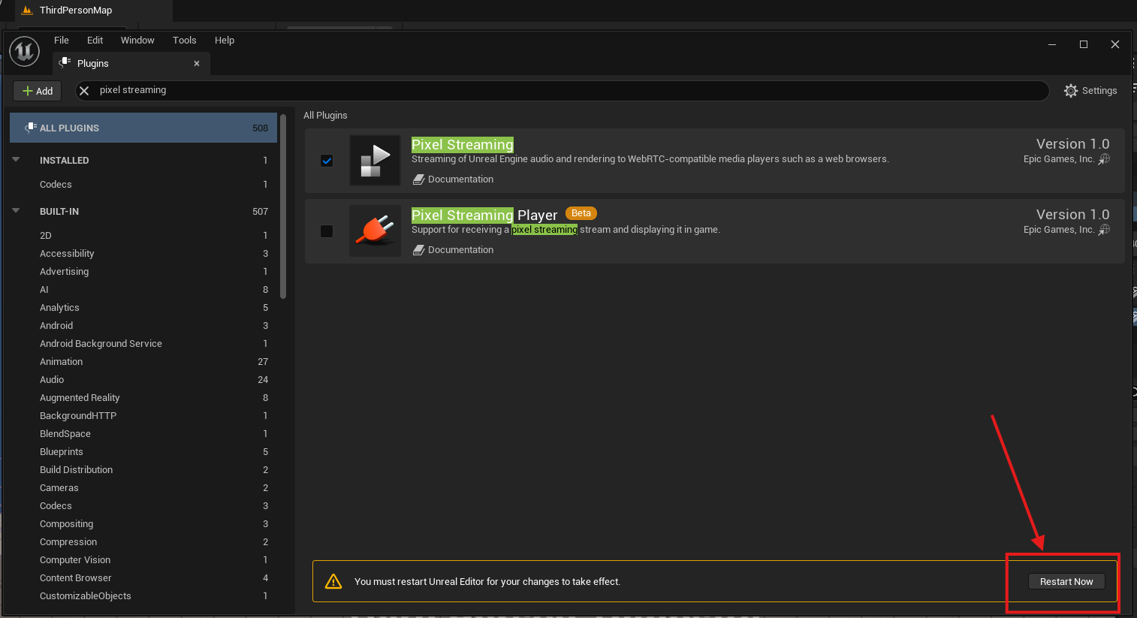Screen dimensions: 1137x618
Task: Click the warning triangle icon in restart notice
Action: point(333,582)
